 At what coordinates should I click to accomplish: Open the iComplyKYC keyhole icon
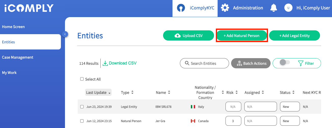[181, 8]
